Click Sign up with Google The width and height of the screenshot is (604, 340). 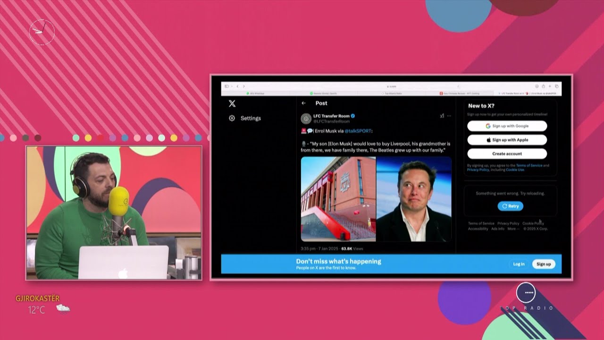click(x=507, y=126)
